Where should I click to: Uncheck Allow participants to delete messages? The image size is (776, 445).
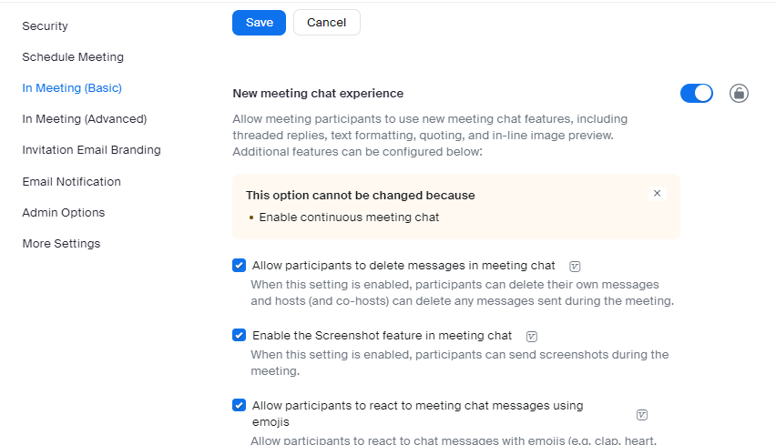coord(240,266)
